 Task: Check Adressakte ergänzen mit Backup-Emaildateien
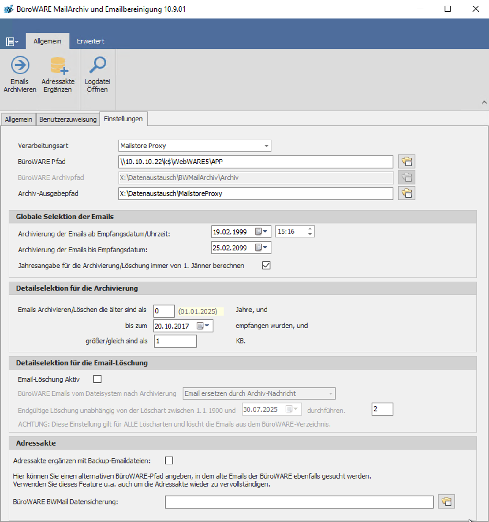click(x=169, y=460)
